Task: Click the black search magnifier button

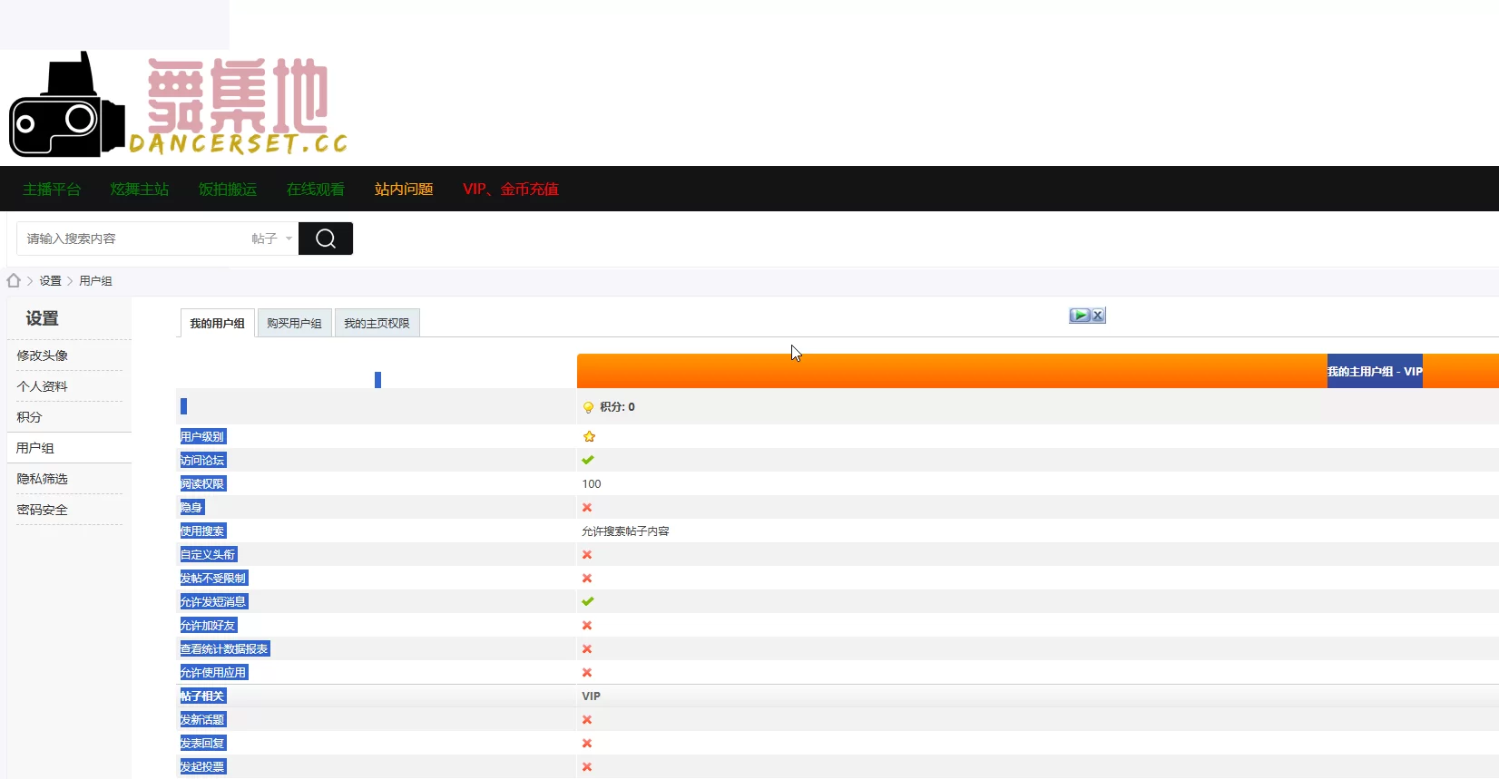Action: [x=326, y=239]
